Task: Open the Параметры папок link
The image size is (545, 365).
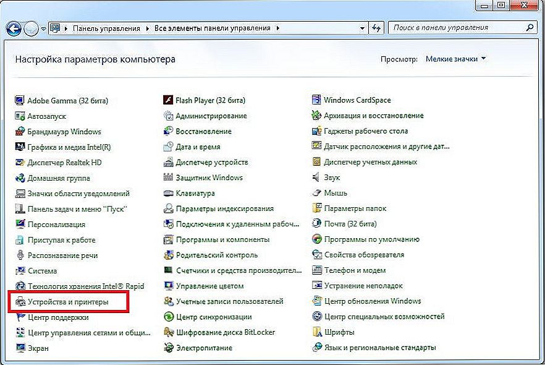Action: [x=355, y=208]
